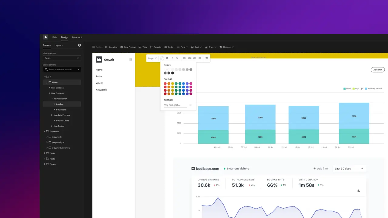Click the Growth app logo in the preview

(99, 59)
